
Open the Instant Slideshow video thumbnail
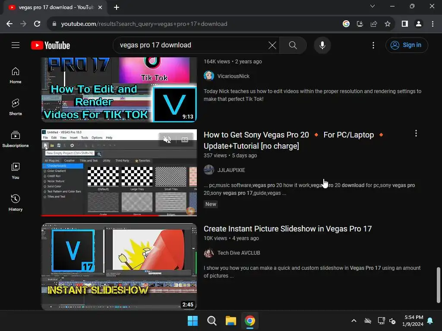click(x=119, y=266)
